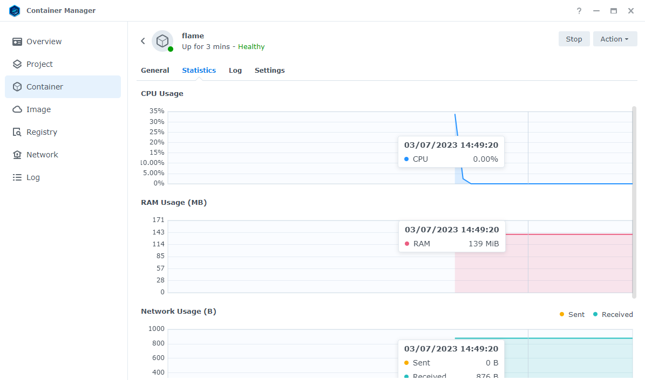Click the Project layers icon

coord(17,64)
